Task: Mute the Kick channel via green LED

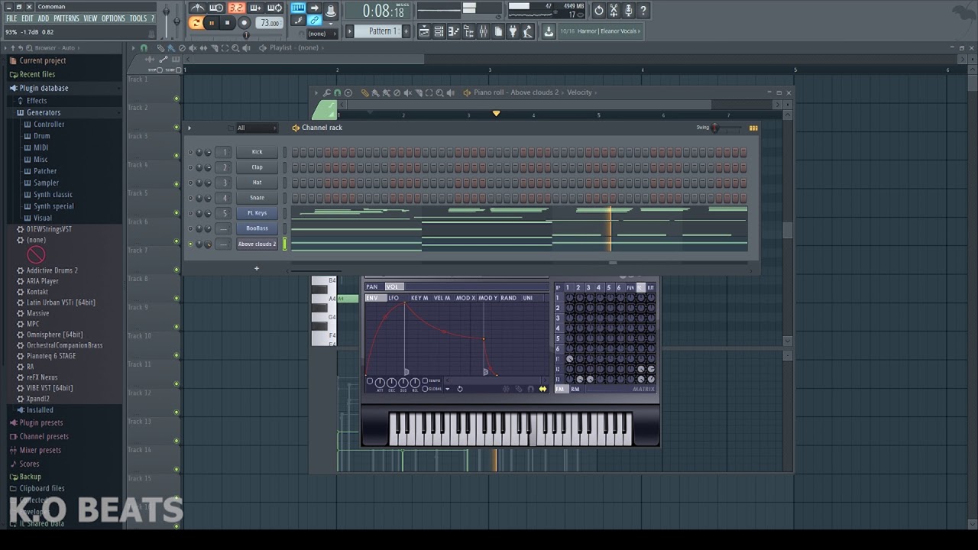Action: (190, 152)
